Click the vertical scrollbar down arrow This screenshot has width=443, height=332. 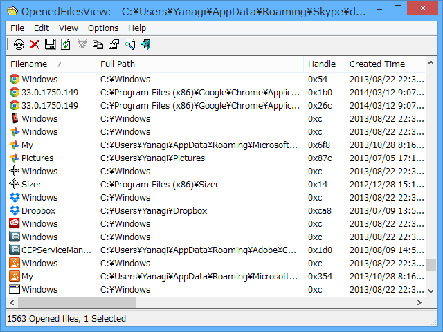click(x=431, y=290)
